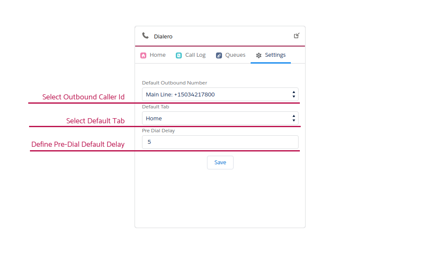
Task: Click the teal Call Log icon
Action: tap(179, 55)
